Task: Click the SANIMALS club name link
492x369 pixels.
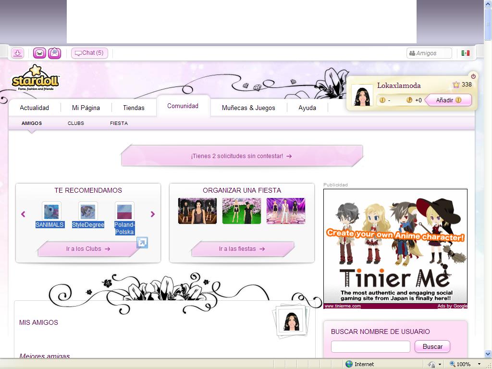Action: pyautogui.click(x=50, y=225)
